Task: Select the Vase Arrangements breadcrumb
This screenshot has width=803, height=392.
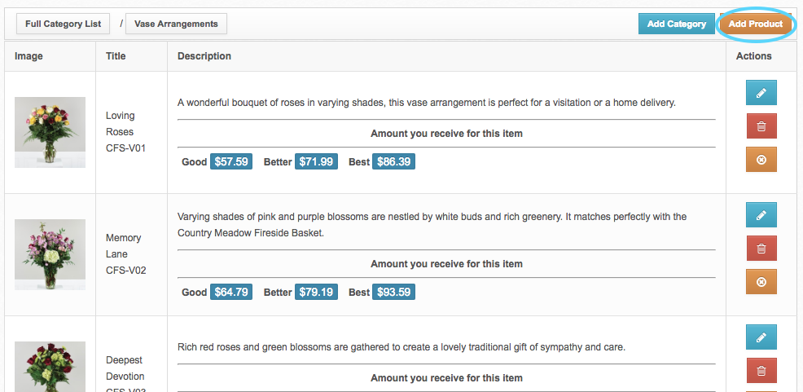Action: point(176,24)
